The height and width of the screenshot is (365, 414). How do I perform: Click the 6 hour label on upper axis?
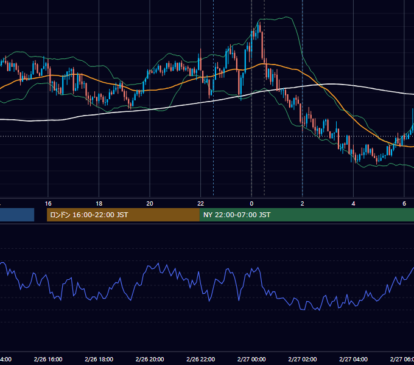coord(404,204)
